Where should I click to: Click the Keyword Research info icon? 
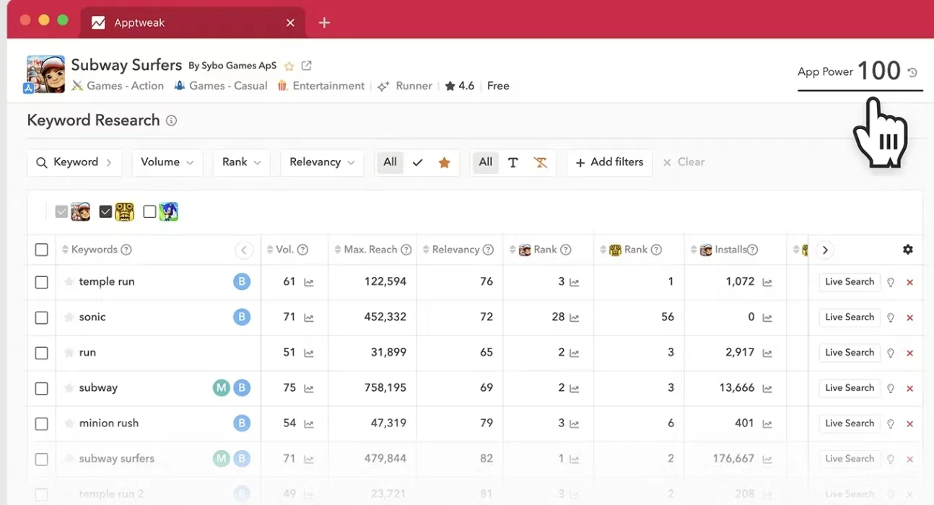[x=171, y=120]
